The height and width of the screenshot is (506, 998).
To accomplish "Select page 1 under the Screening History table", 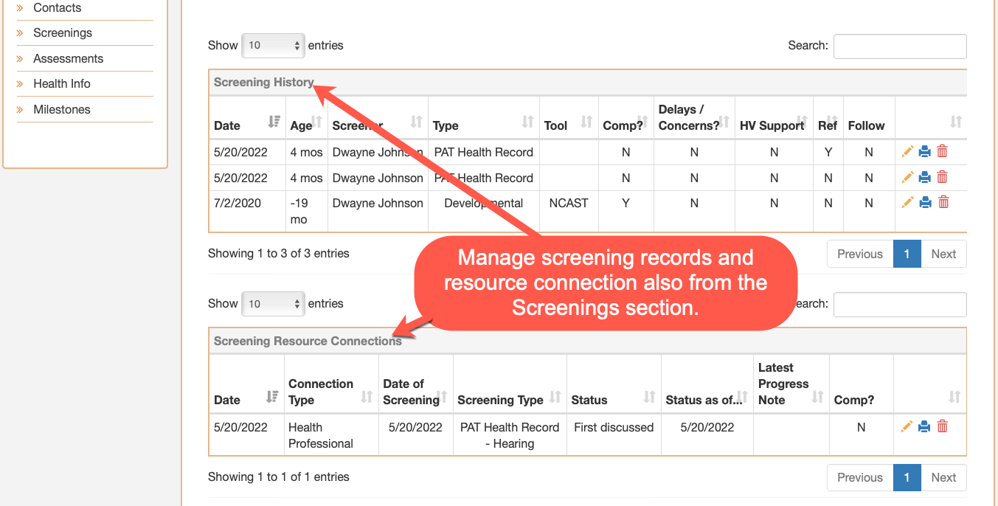I will coord(907,254).
